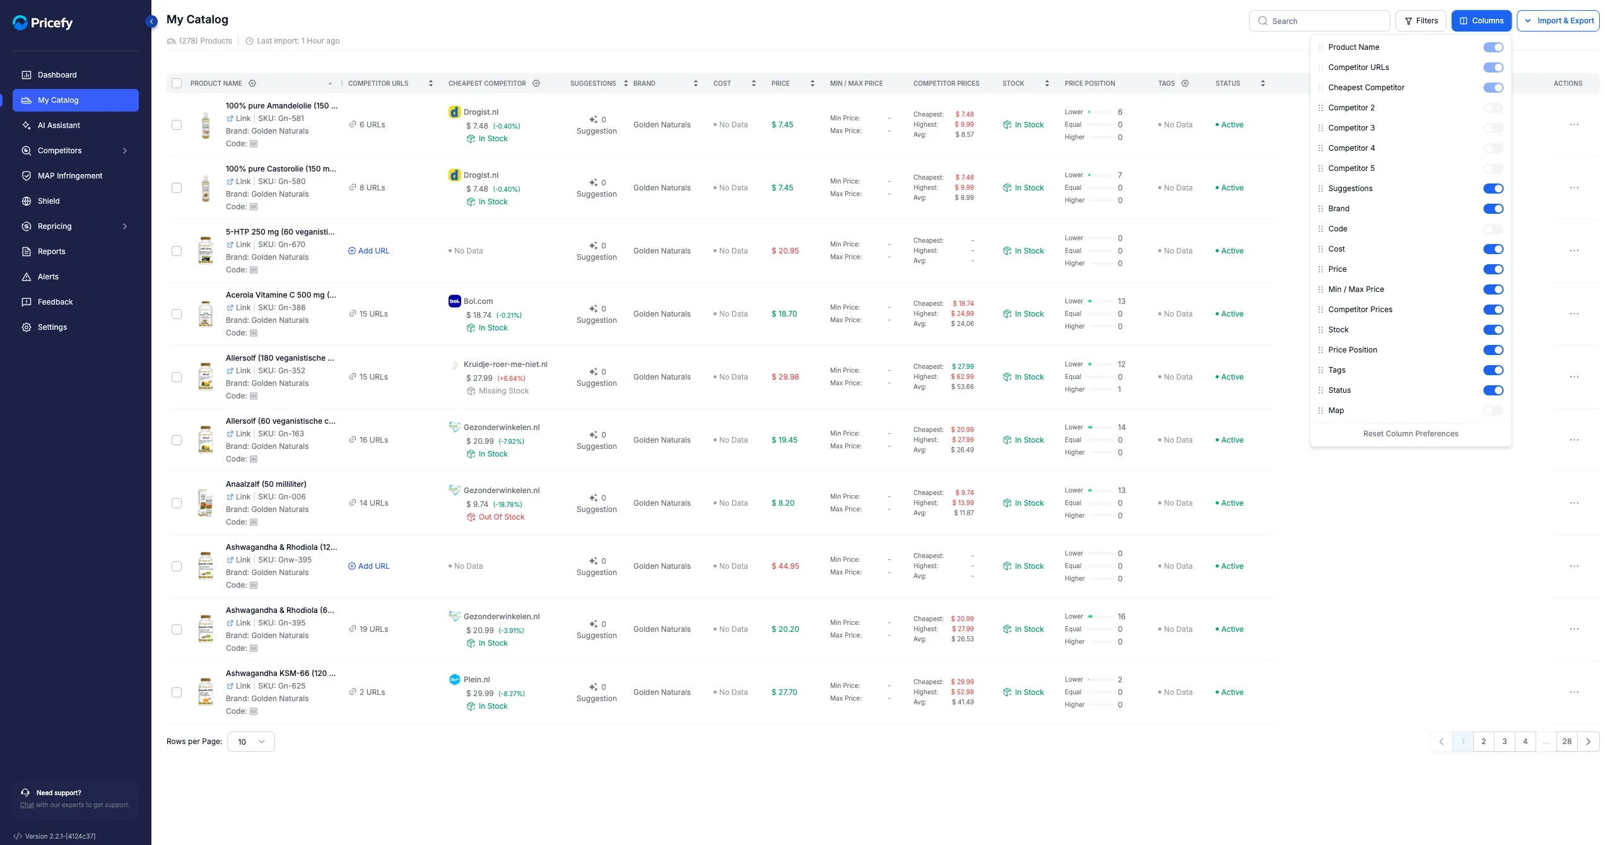Click the Plein.nl logo in Ashwagandha KSM-66 row
1615x845 pixels.
(454, 680)
